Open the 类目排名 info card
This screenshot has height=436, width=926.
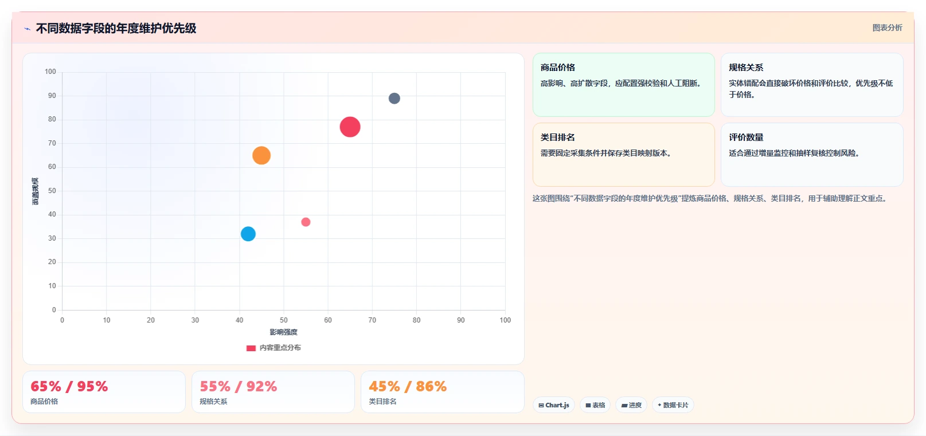click(624, 155)
